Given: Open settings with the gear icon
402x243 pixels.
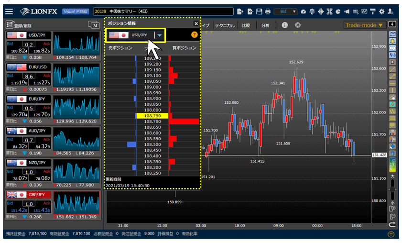Looking at the screenshot, I should coord(381,11).
